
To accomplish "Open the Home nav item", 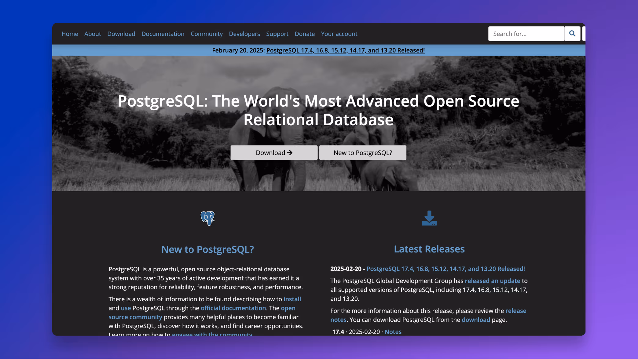I will coord(70,34).
